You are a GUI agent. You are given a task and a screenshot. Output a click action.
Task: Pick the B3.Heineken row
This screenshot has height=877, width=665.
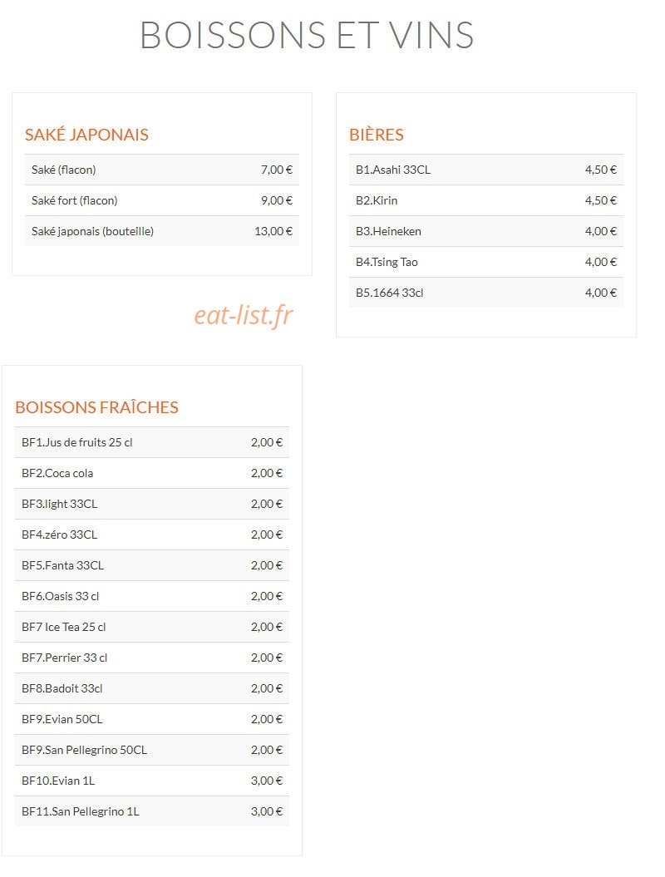pyautogui.click(x=486, y=231)
